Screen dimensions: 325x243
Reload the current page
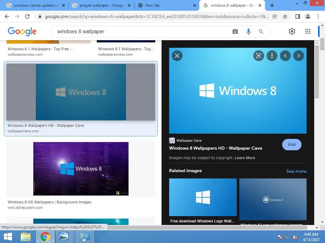point(27,16)
